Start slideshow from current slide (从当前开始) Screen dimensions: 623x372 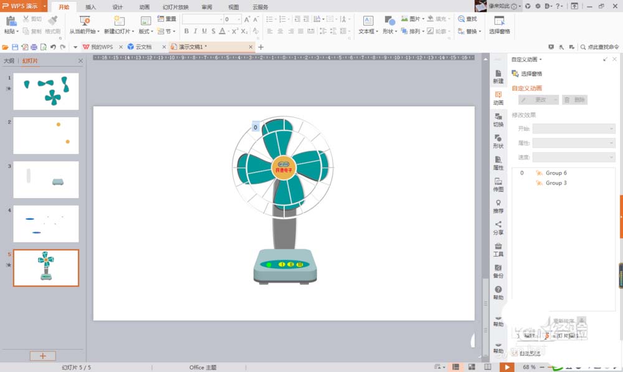[x=85, y=25]
